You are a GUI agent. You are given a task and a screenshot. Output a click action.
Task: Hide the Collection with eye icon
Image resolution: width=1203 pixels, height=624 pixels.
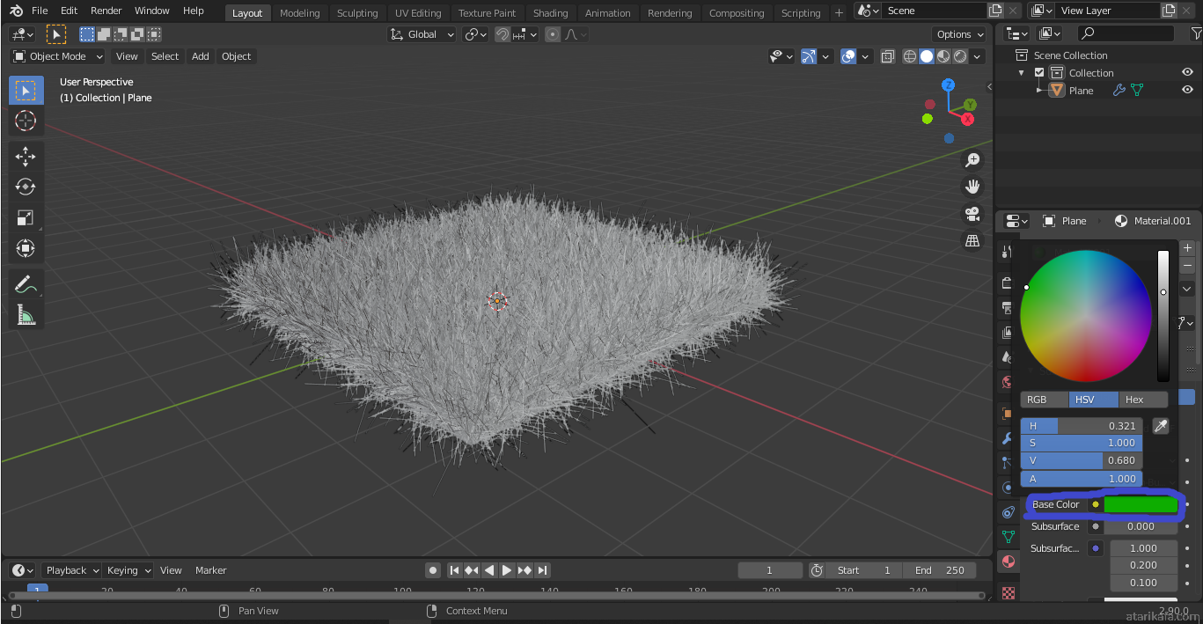[1187, 72]
